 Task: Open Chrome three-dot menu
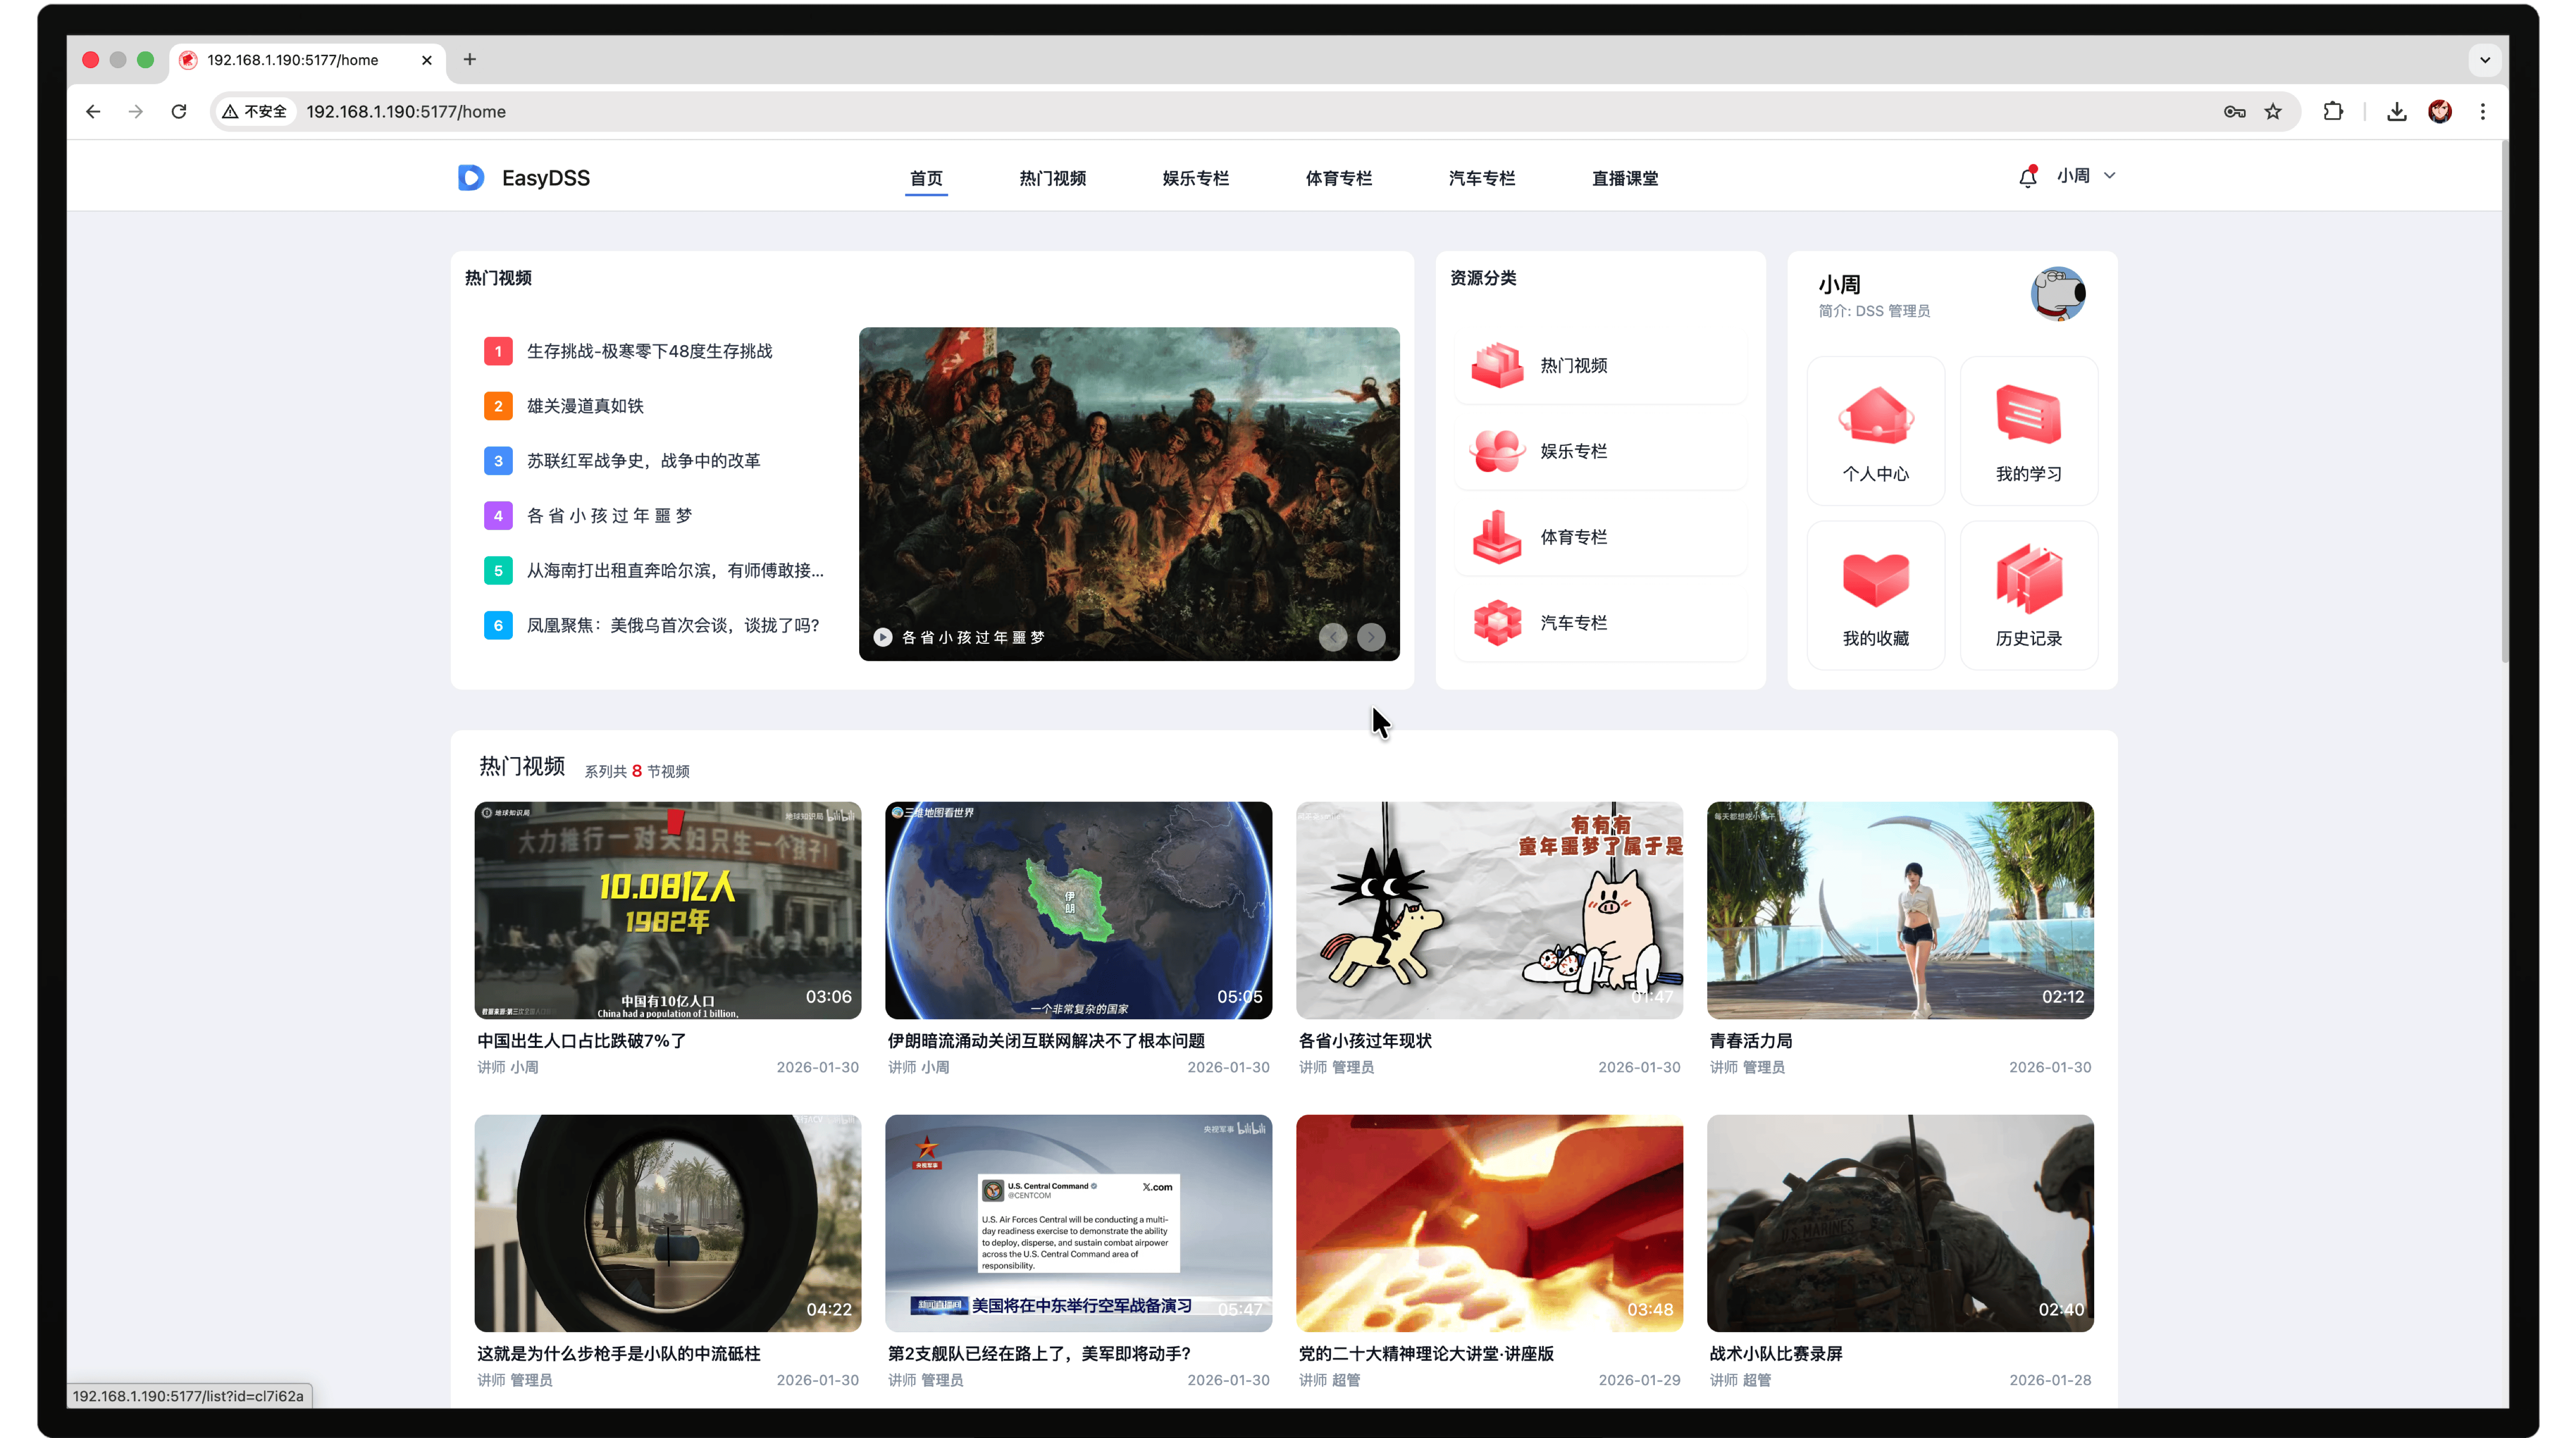(2482, 112)
